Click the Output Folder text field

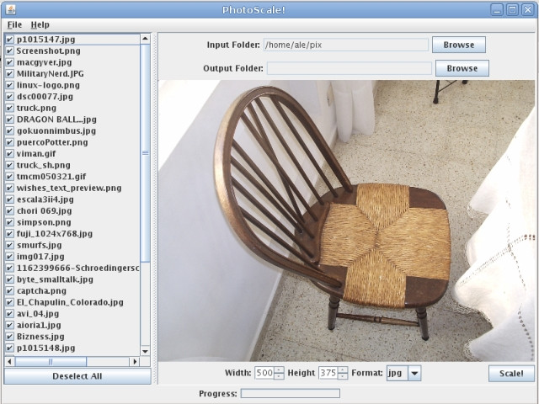coord(350,68)
